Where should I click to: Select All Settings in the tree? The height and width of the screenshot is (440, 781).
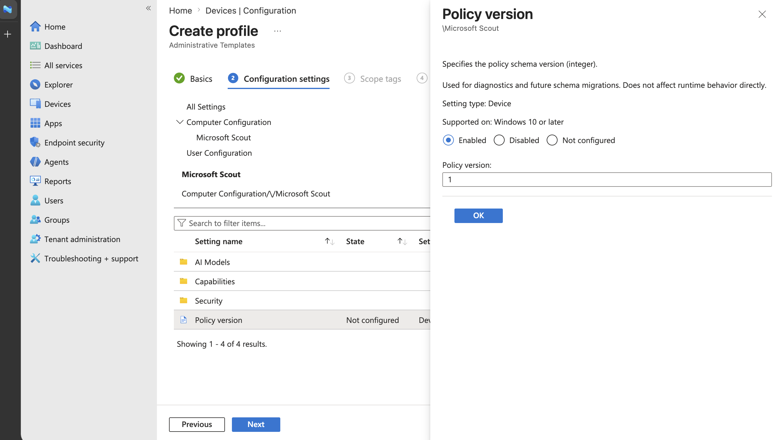[x=206, y=107]
